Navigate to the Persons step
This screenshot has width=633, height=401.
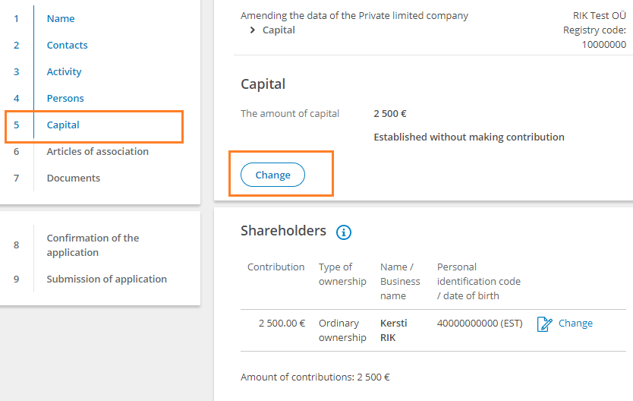pyautogui.click(x=65, y=99)
